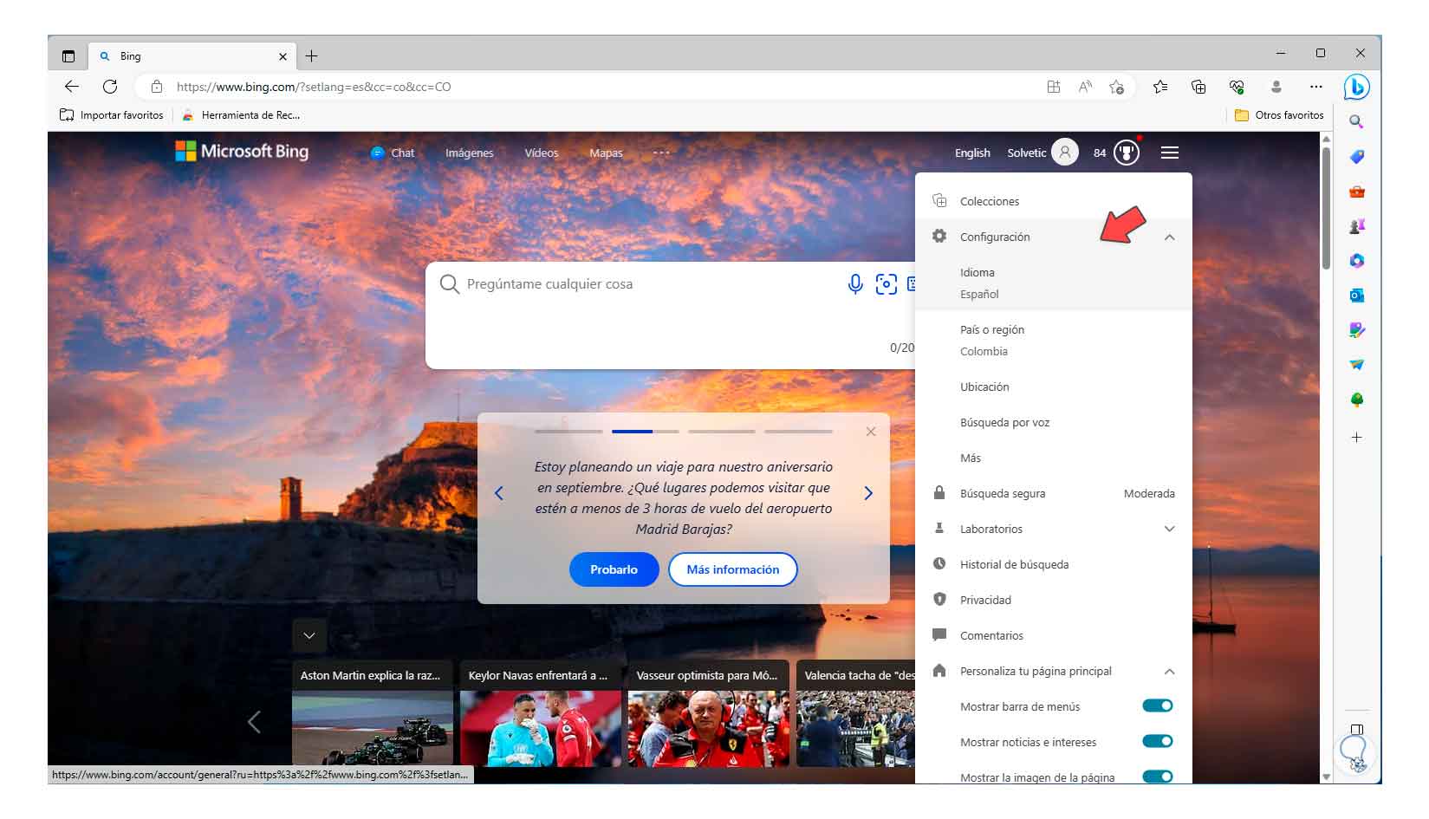Open visual search camera icon
The image size is (1429, 819).
[x=886, y=284]
